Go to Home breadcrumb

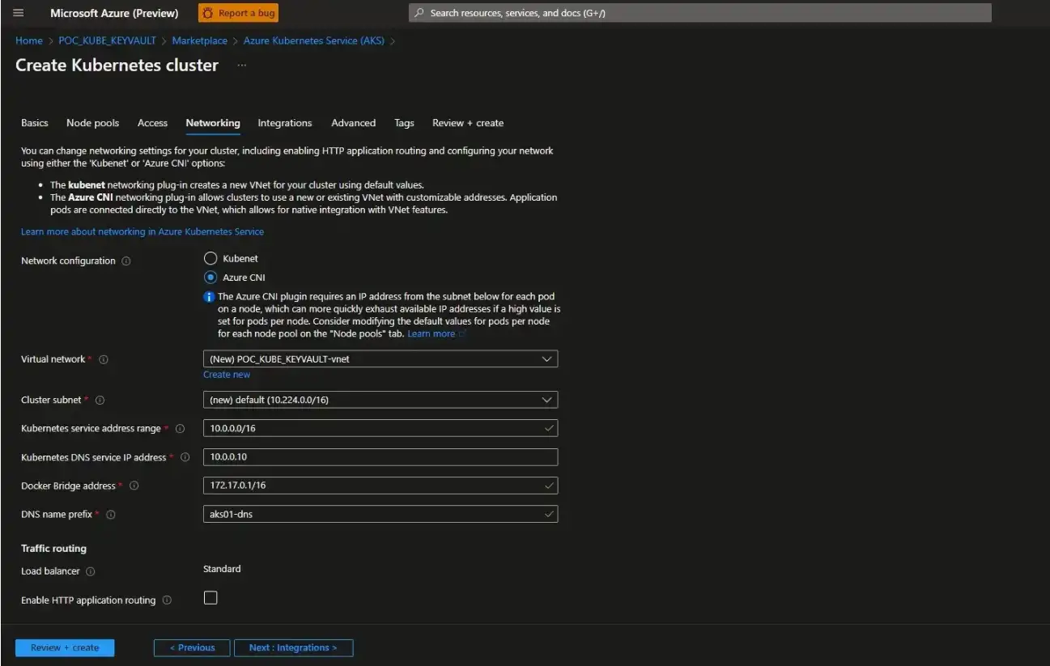29,40
